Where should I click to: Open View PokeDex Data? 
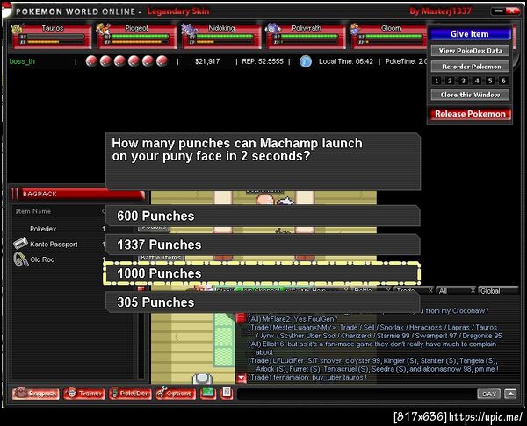click(x=470, y=51)
